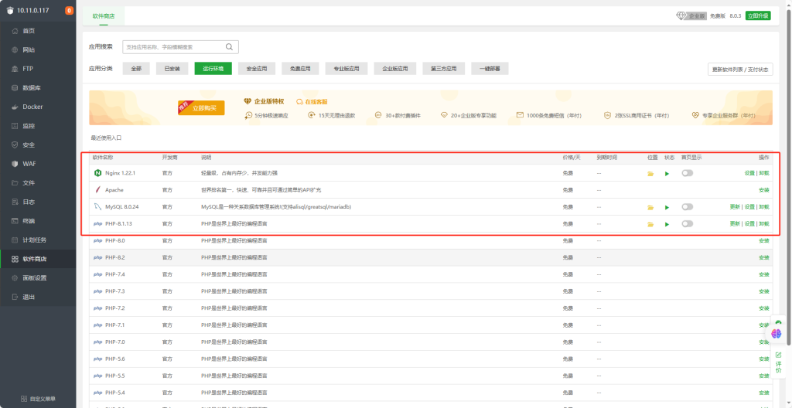Click the floating brain assistant icon

pos(777,333)
